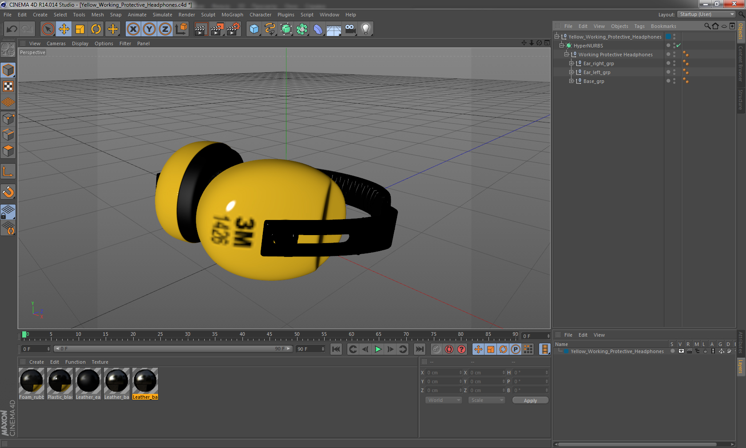The height and width of the screenshot is (448, 746).
Task: Select the Plastic_black material thumbnail
Action: (60, 384)
